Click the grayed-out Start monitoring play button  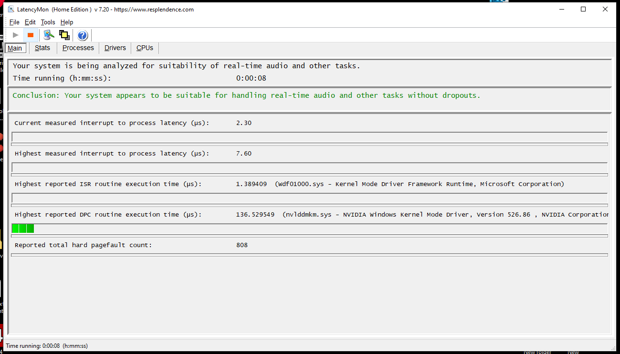(16, 35)
